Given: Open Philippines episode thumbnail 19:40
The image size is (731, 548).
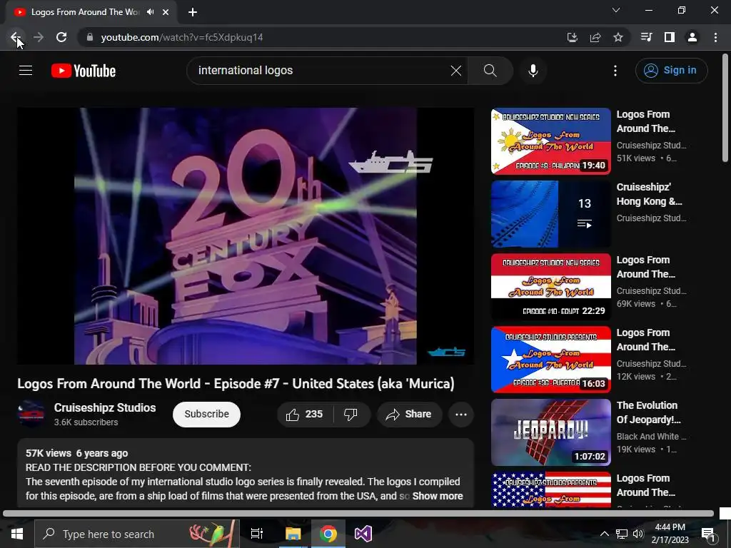Looking at the screenshot, I should click(550, 141).
